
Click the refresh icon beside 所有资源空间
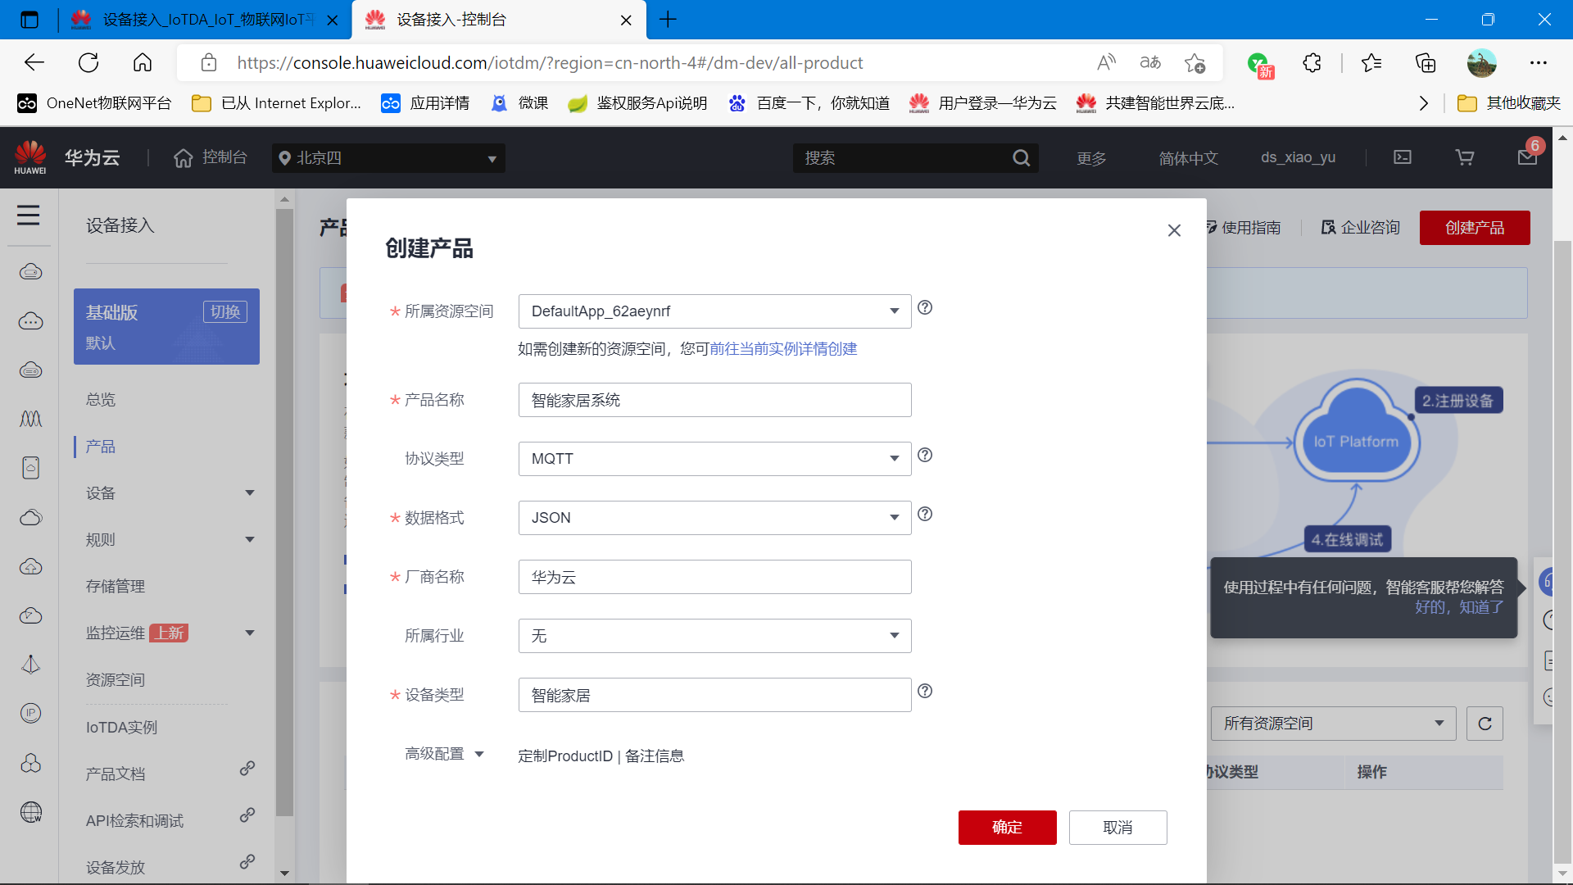click(1485, 724)
